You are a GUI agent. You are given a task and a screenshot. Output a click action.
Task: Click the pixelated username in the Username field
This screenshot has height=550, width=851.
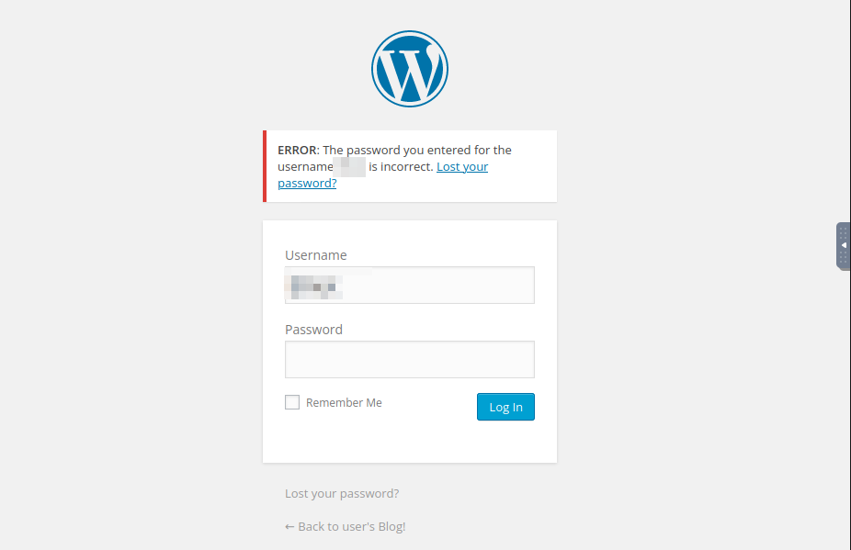tap(313, 286)
